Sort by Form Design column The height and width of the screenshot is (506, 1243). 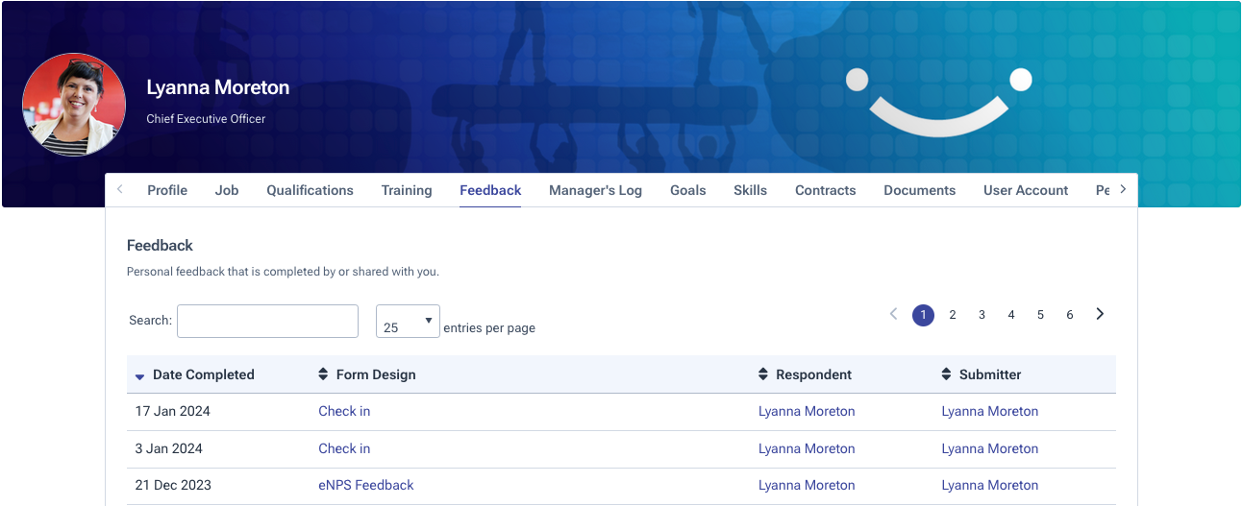tap(367, 374)
